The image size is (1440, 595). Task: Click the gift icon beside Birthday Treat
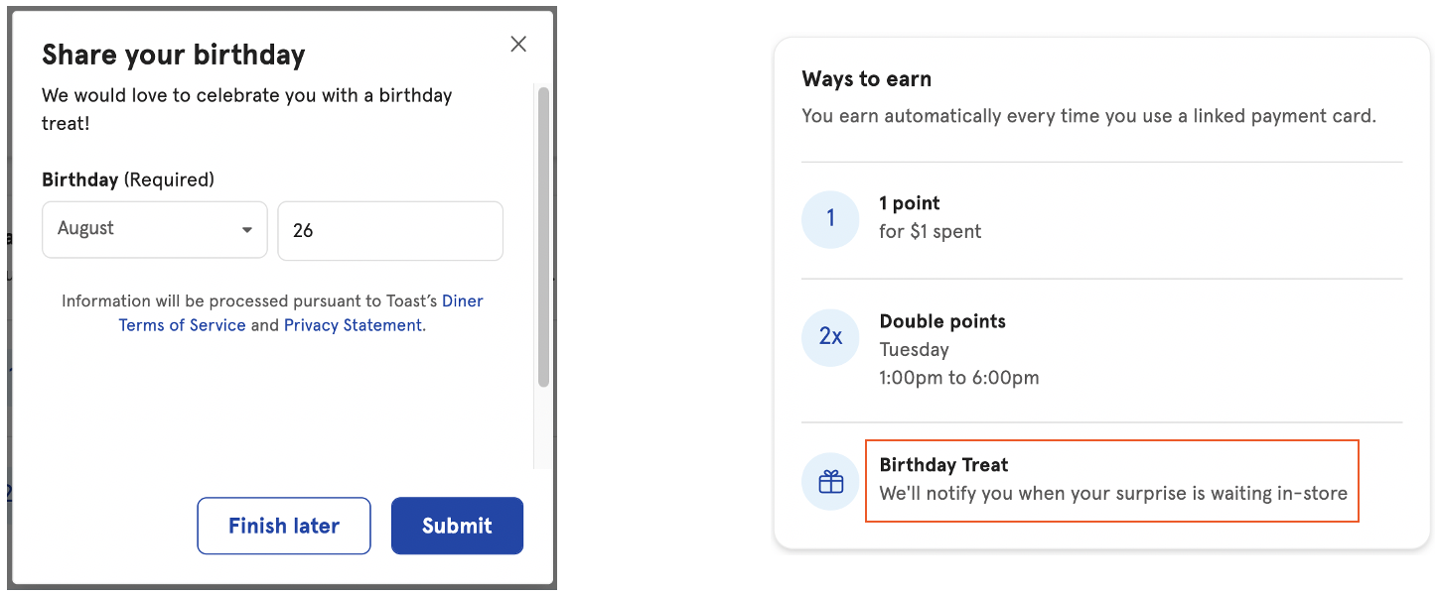point(830,479)
